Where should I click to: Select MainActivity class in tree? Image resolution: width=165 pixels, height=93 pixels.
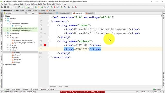click(17, 26)
